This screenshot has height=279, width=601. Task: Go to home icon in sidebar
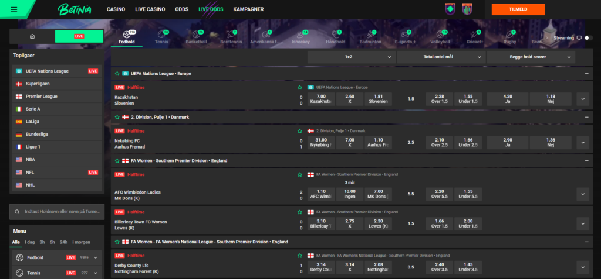click(x=32, y=36)
